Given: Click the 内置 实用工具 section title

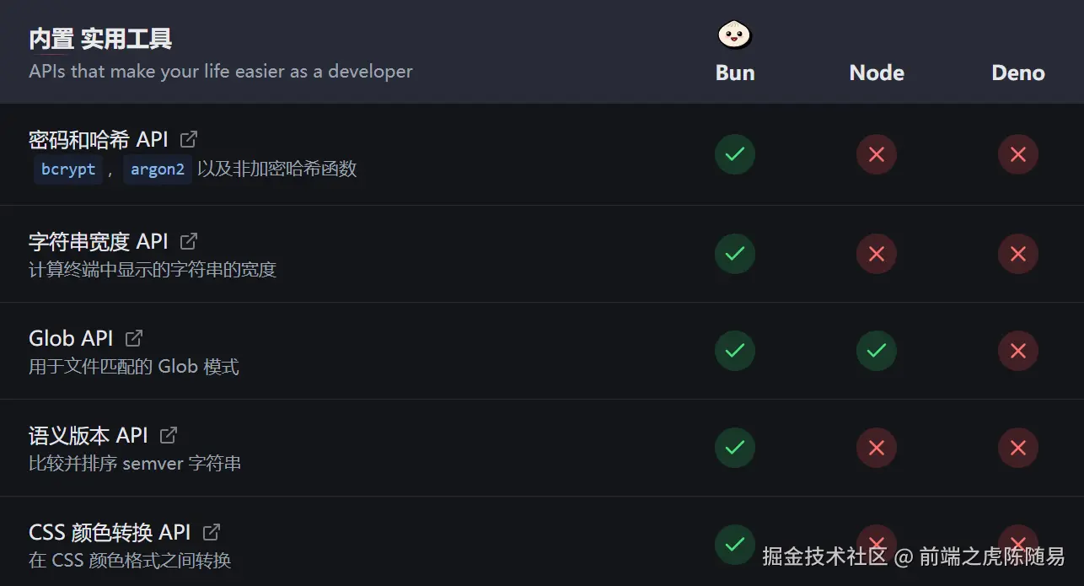Looking at the screenshot, I should [99, 38].
